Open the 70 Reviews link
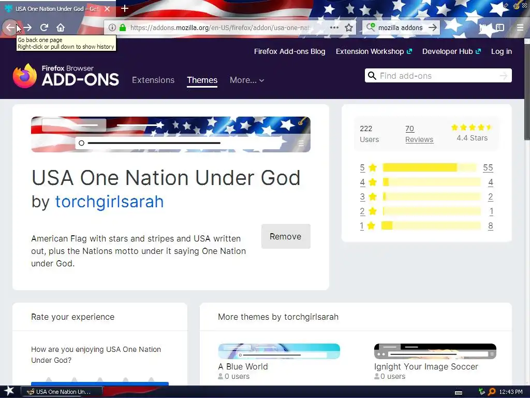 419,134
